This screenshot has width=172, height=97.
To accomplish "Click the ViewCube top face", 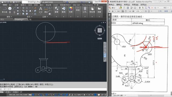I will click(x=100, y=30).
